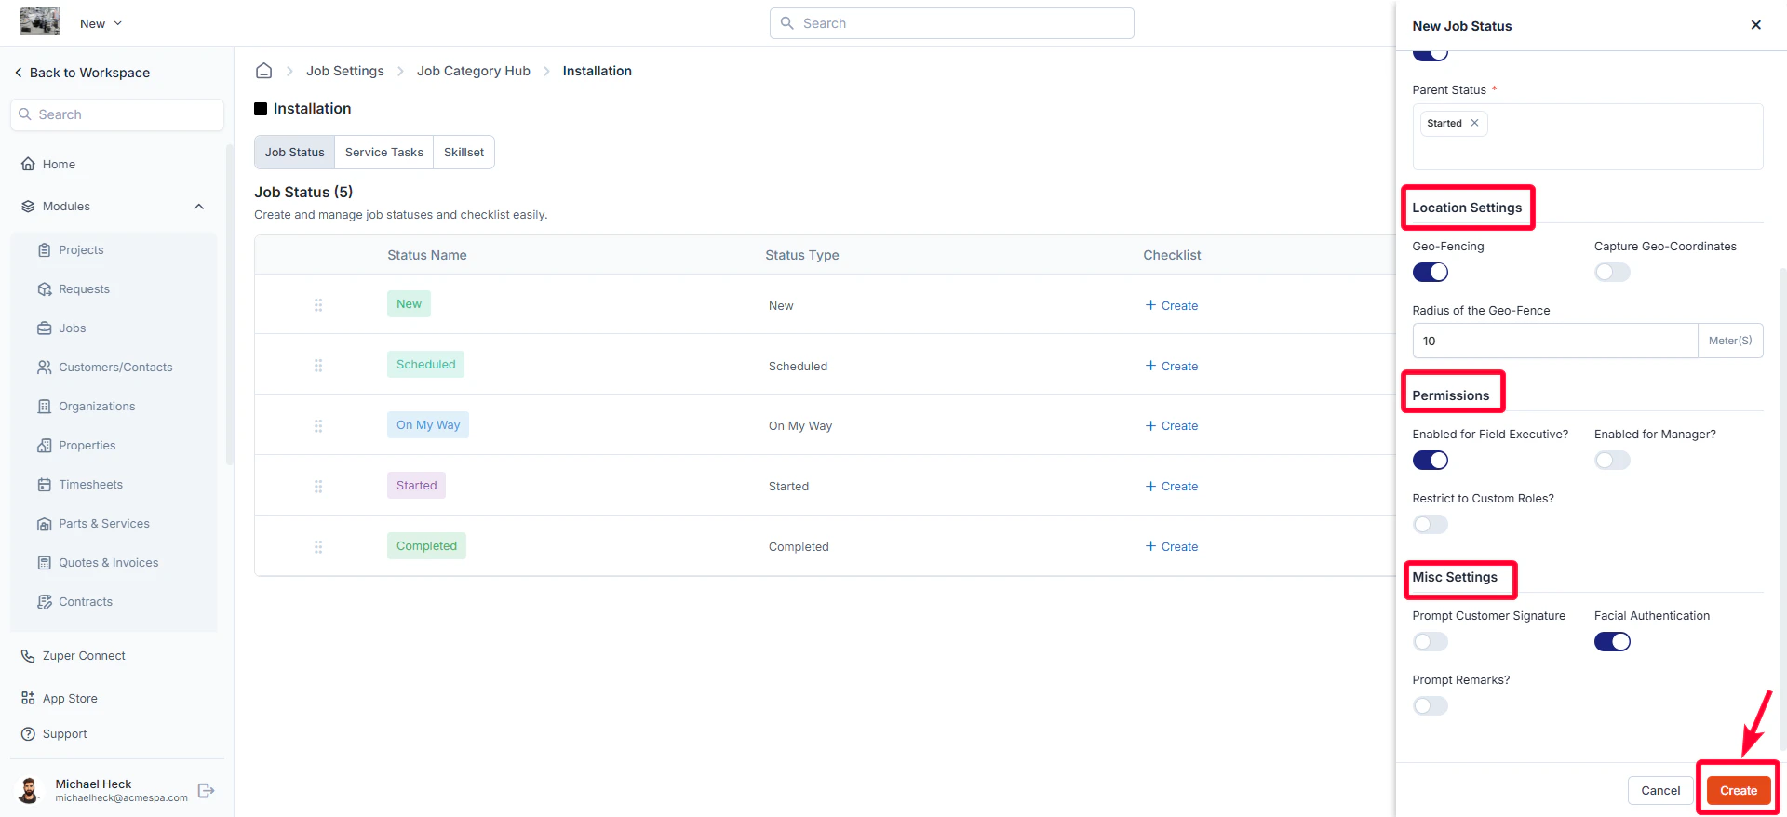This screenshot has height=817, width=1787.
Task: Open Projects module icon in sidebar
Action: (x=44, y=250)
